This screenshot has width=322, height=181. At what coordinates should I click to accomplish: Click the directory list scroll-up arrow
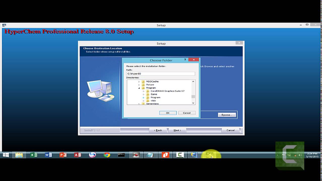(193, 81)
